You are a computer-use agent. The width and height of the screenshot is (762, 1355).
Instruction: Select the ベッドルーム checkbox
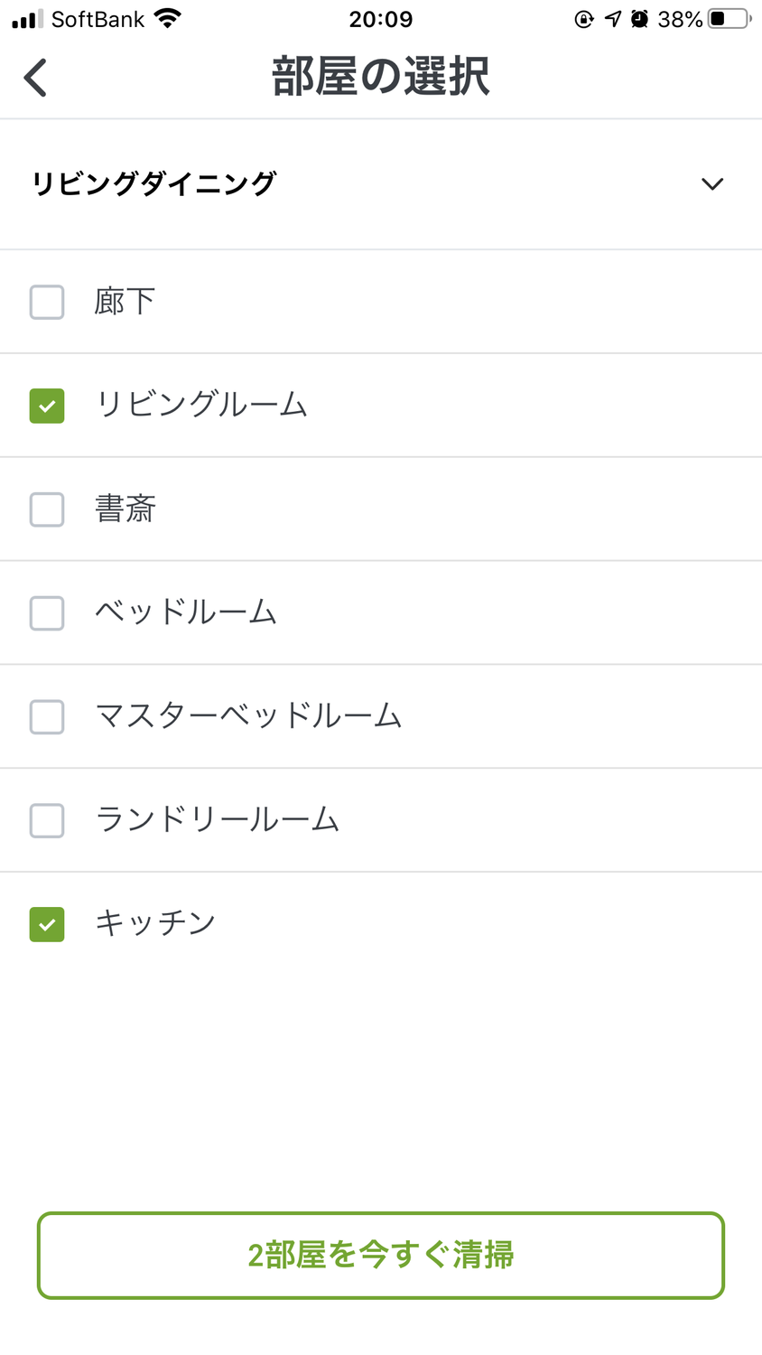pos(47,613)
